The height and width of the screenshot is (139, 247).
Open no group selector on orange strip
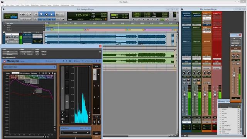[207, 68]
